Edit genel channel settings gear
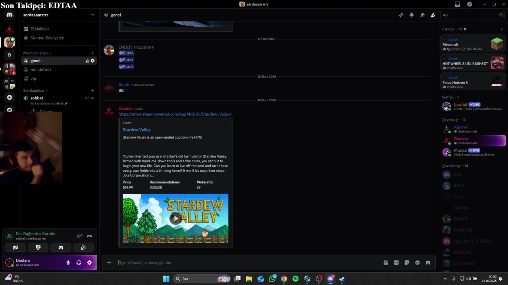 pyautogui.click(x=92, y=61)
